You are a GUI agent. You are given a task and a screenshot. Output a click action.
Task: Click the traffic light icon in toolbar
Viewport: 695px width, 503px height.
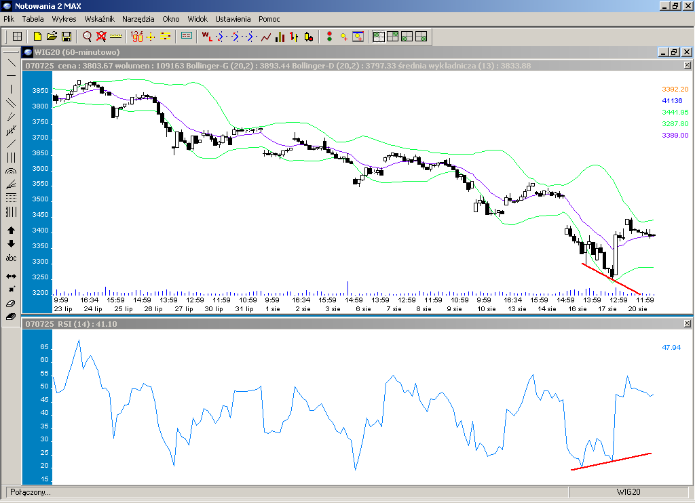coord(329,37)
